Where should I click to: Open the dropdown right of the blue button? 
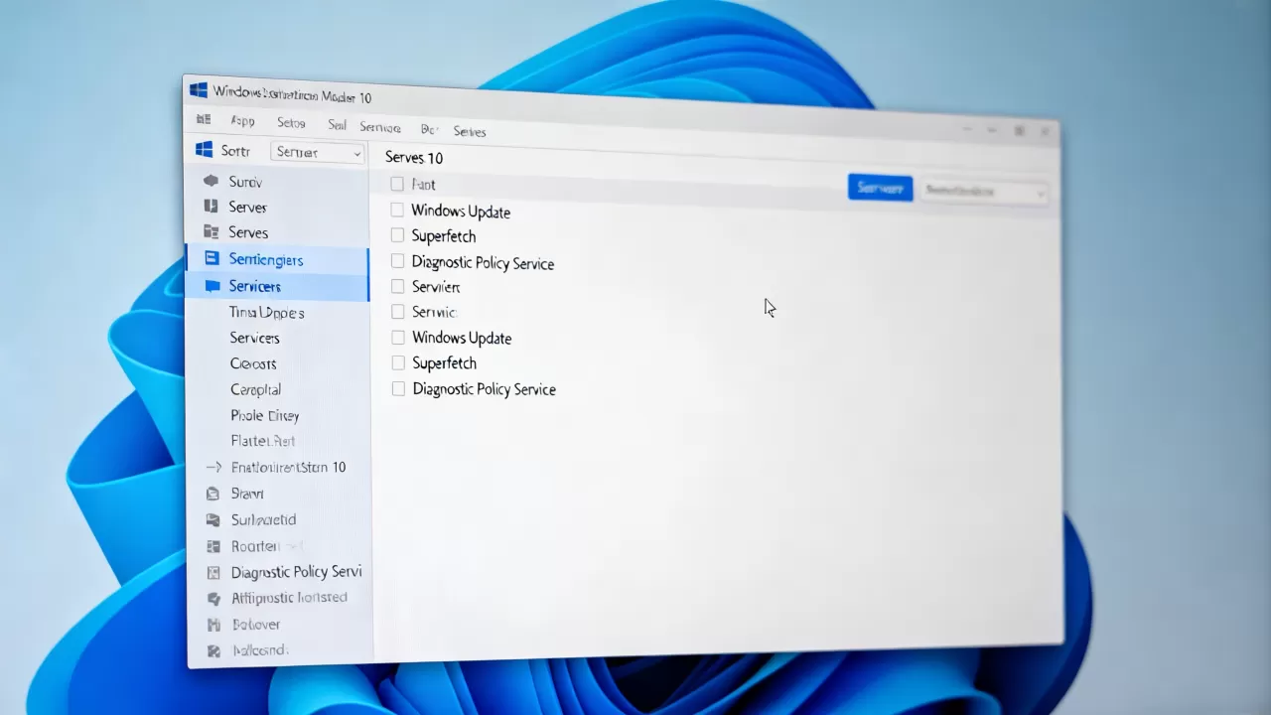click(x=984, y=191)
